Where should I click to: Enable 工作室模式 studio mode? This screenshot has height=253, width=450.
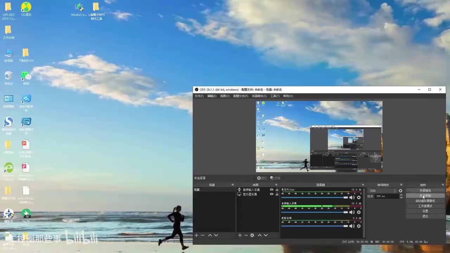click(425, 206)
